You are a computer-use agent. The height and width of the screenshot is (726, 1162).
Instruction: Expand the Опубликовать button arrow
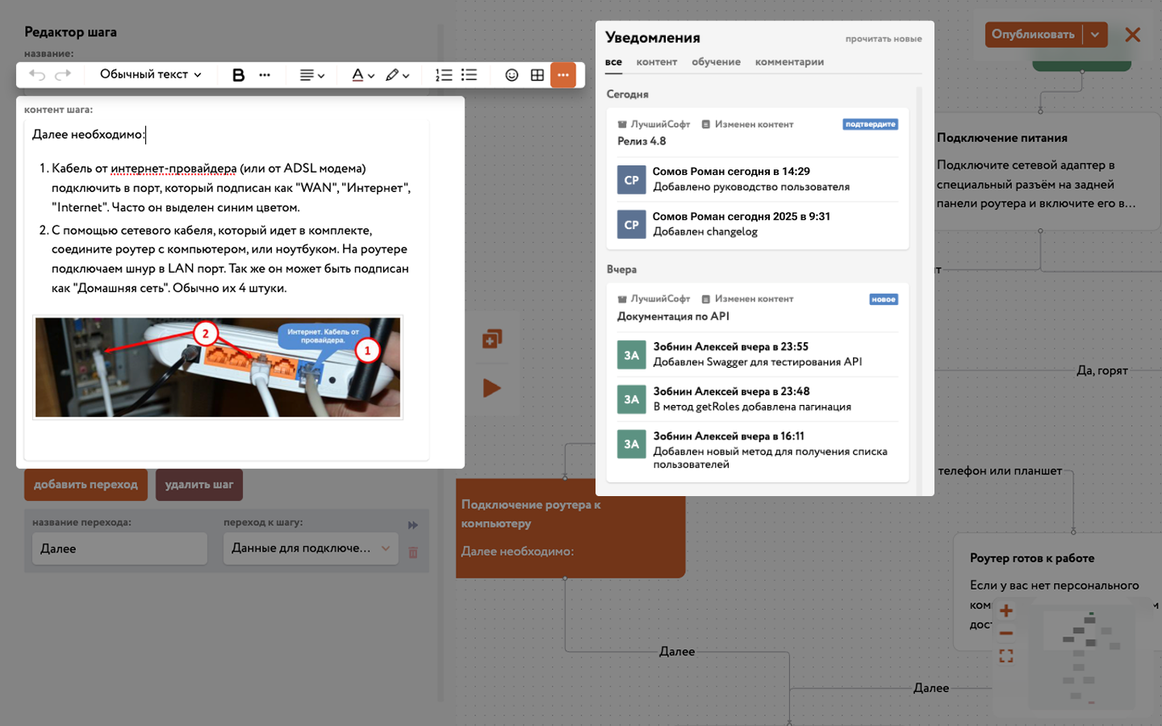pos(1095,35)
